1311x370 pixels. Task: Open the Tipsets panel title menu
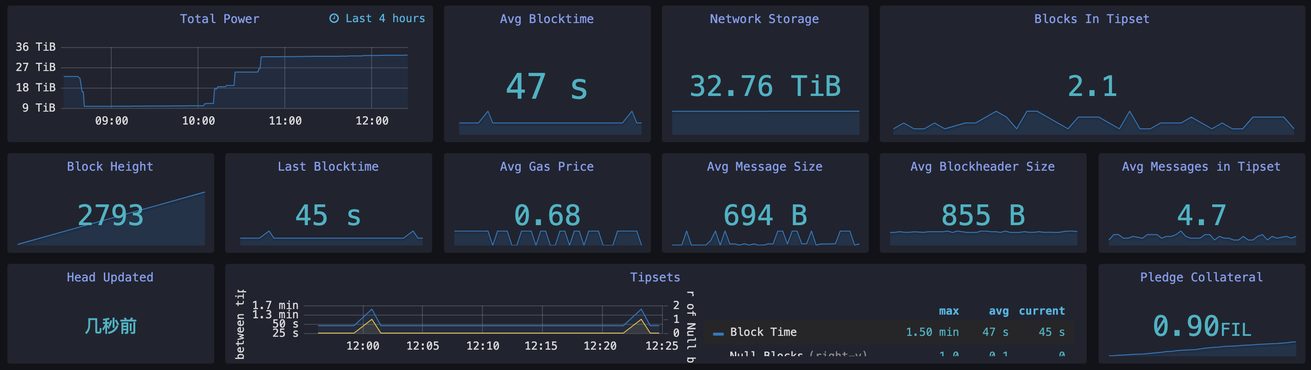655,277
